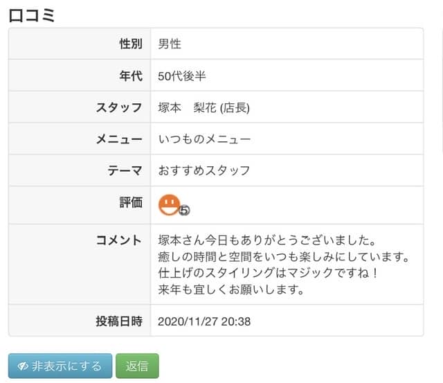Click the number 5 rating badge

pos(184,210)
